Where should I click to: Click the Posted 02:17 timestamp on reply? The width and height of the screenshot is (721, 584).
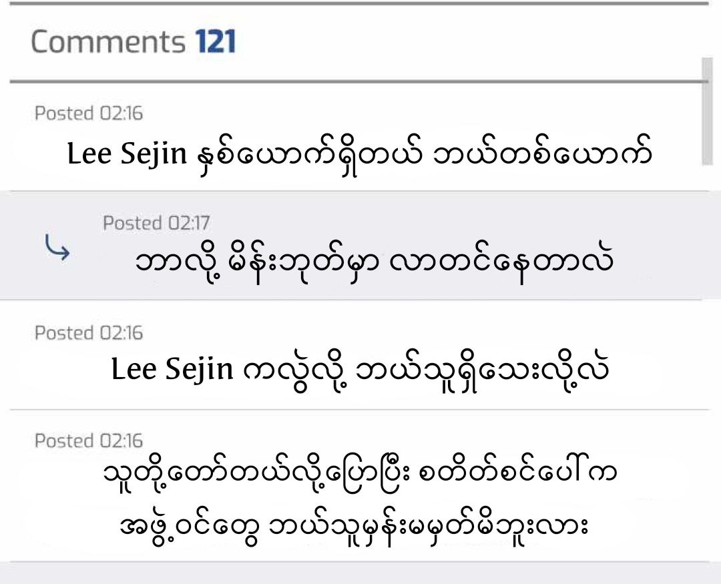tap(156, 223)
